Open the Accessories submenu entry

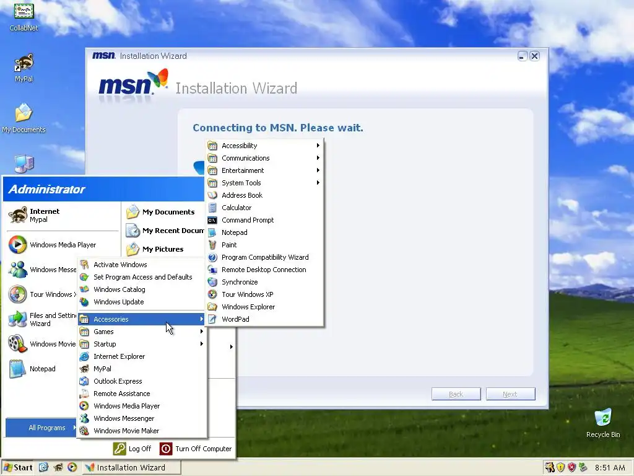coord(142,319)
